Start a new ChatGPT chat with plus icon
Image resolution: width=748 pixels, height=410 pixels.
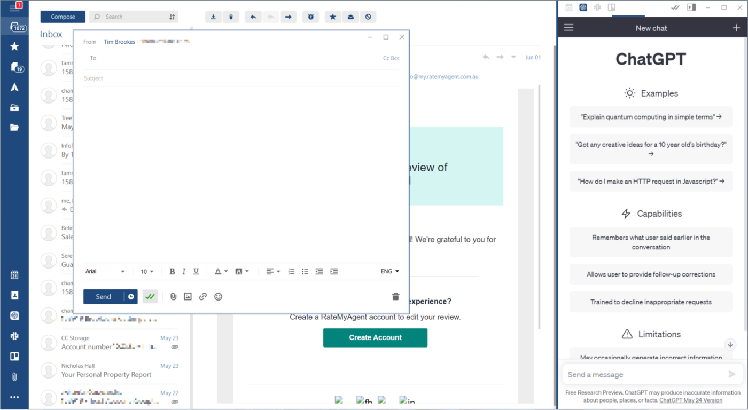click(736, 28)
